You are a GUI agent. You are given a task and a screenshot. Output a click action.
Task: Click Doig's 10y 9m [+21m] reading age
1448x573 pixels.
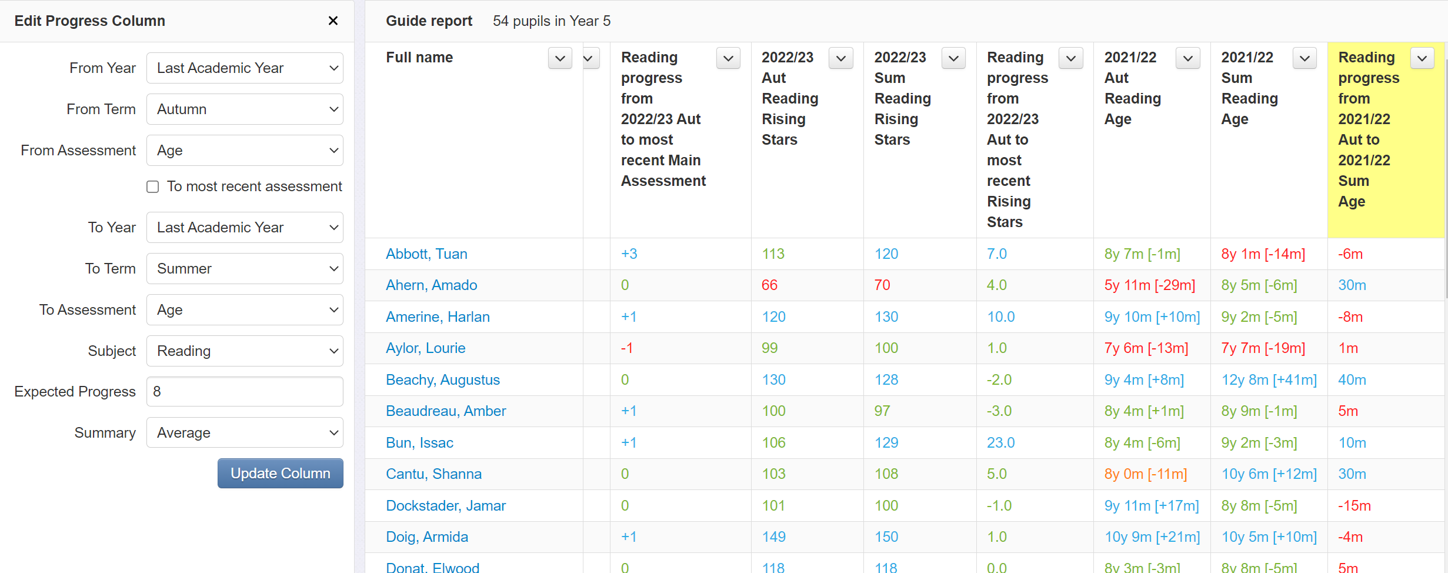(x=1152, y=537)
